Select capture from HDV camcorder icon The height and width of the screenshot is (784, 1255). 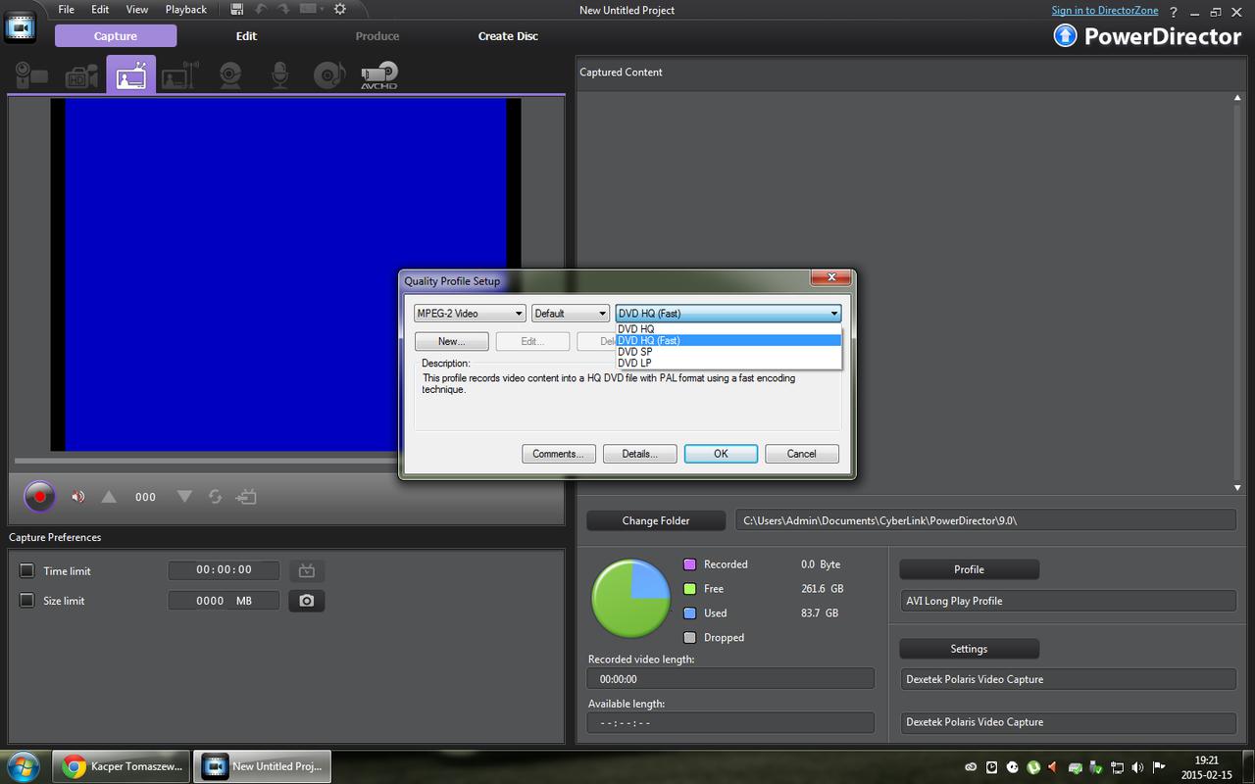81,75
